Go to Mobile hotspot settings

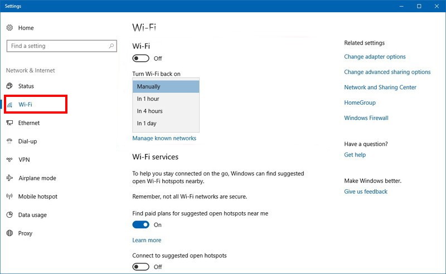(x=38, y=197)
